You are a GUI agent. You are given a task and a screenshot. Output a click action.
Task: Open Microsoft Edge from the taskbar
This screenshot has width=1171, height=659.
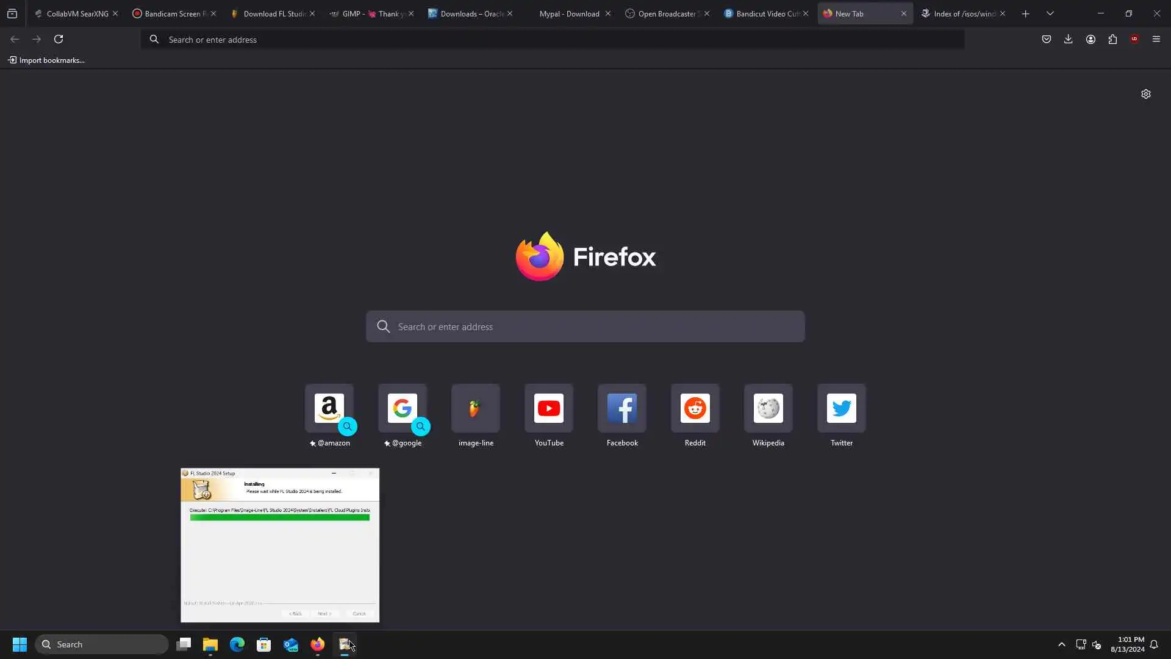pos(237,644)
